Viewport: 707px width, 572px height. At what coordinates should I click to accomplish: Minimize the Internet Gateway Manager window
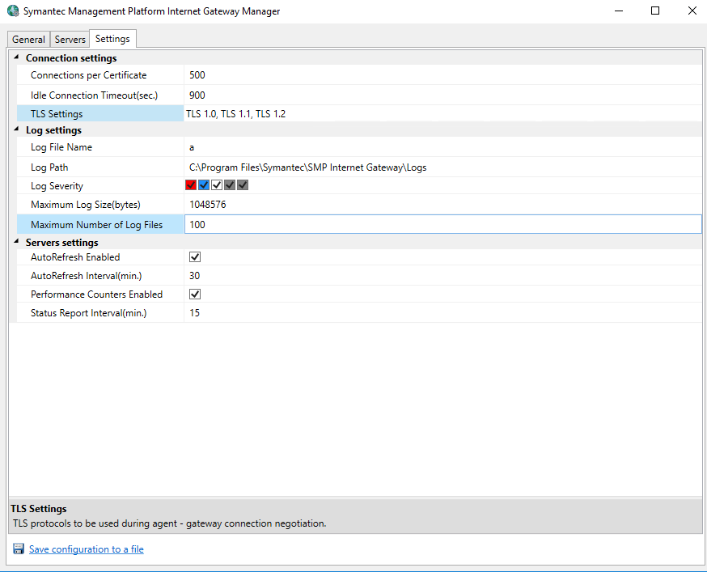(619, 11)
